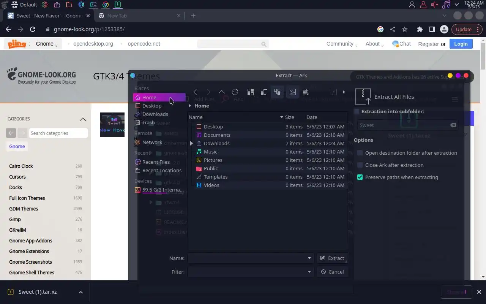Open Downloads place in sidebar
This screenshot has height=304, width=486.
(x=159, y=114)
